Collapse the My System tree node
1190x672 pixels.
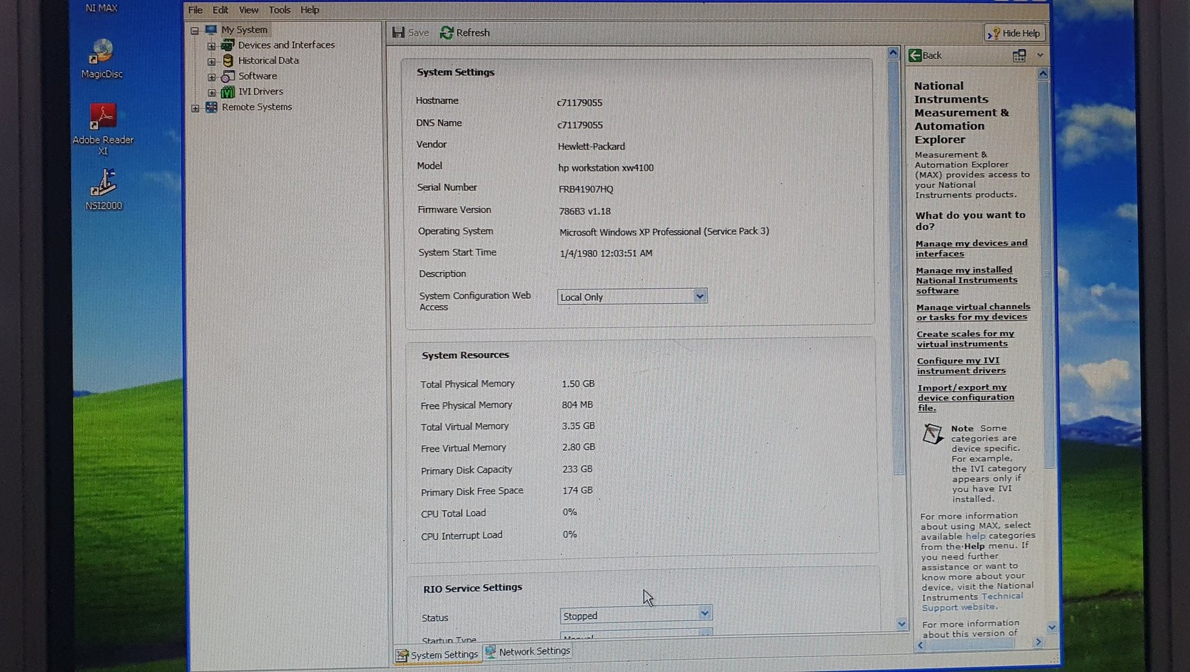pyautogui.click(x=195, y=30)
